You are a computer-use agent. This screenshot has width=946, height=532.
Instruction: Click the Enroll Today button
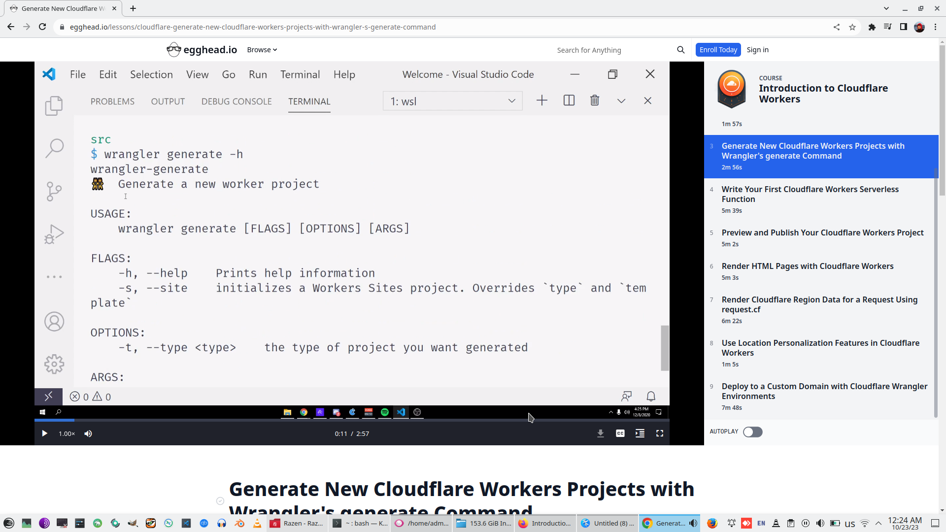[x=718, y=49]
